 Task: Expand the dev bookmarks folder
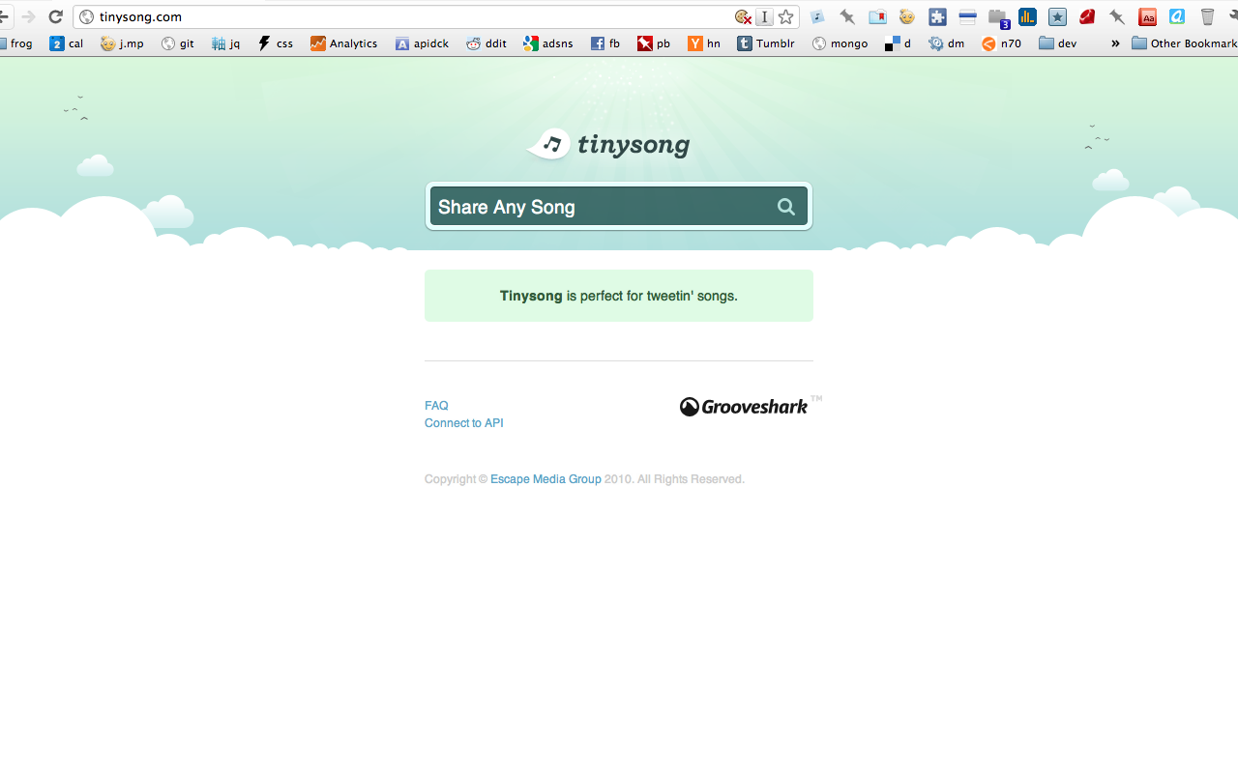[x=1058, y=43]
